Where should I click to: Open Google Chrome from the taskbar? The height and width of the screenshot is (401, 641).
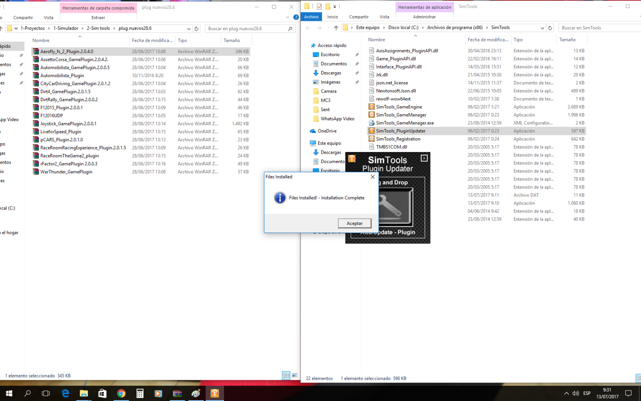pos(121,393)
